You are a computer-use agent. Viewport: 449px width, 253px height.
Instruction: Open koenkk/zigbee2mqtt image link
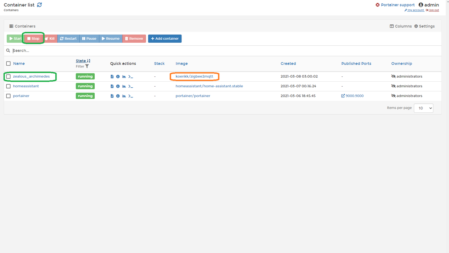click(x=194, y=76)
